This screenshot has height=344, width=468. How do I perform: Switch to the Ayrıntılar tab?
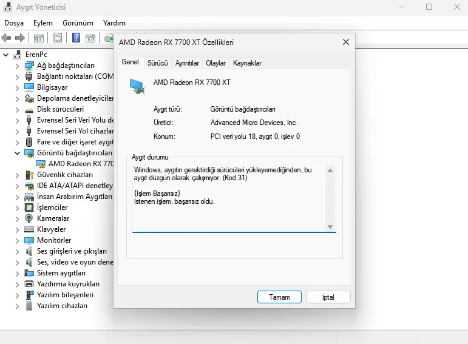(187, 63)
